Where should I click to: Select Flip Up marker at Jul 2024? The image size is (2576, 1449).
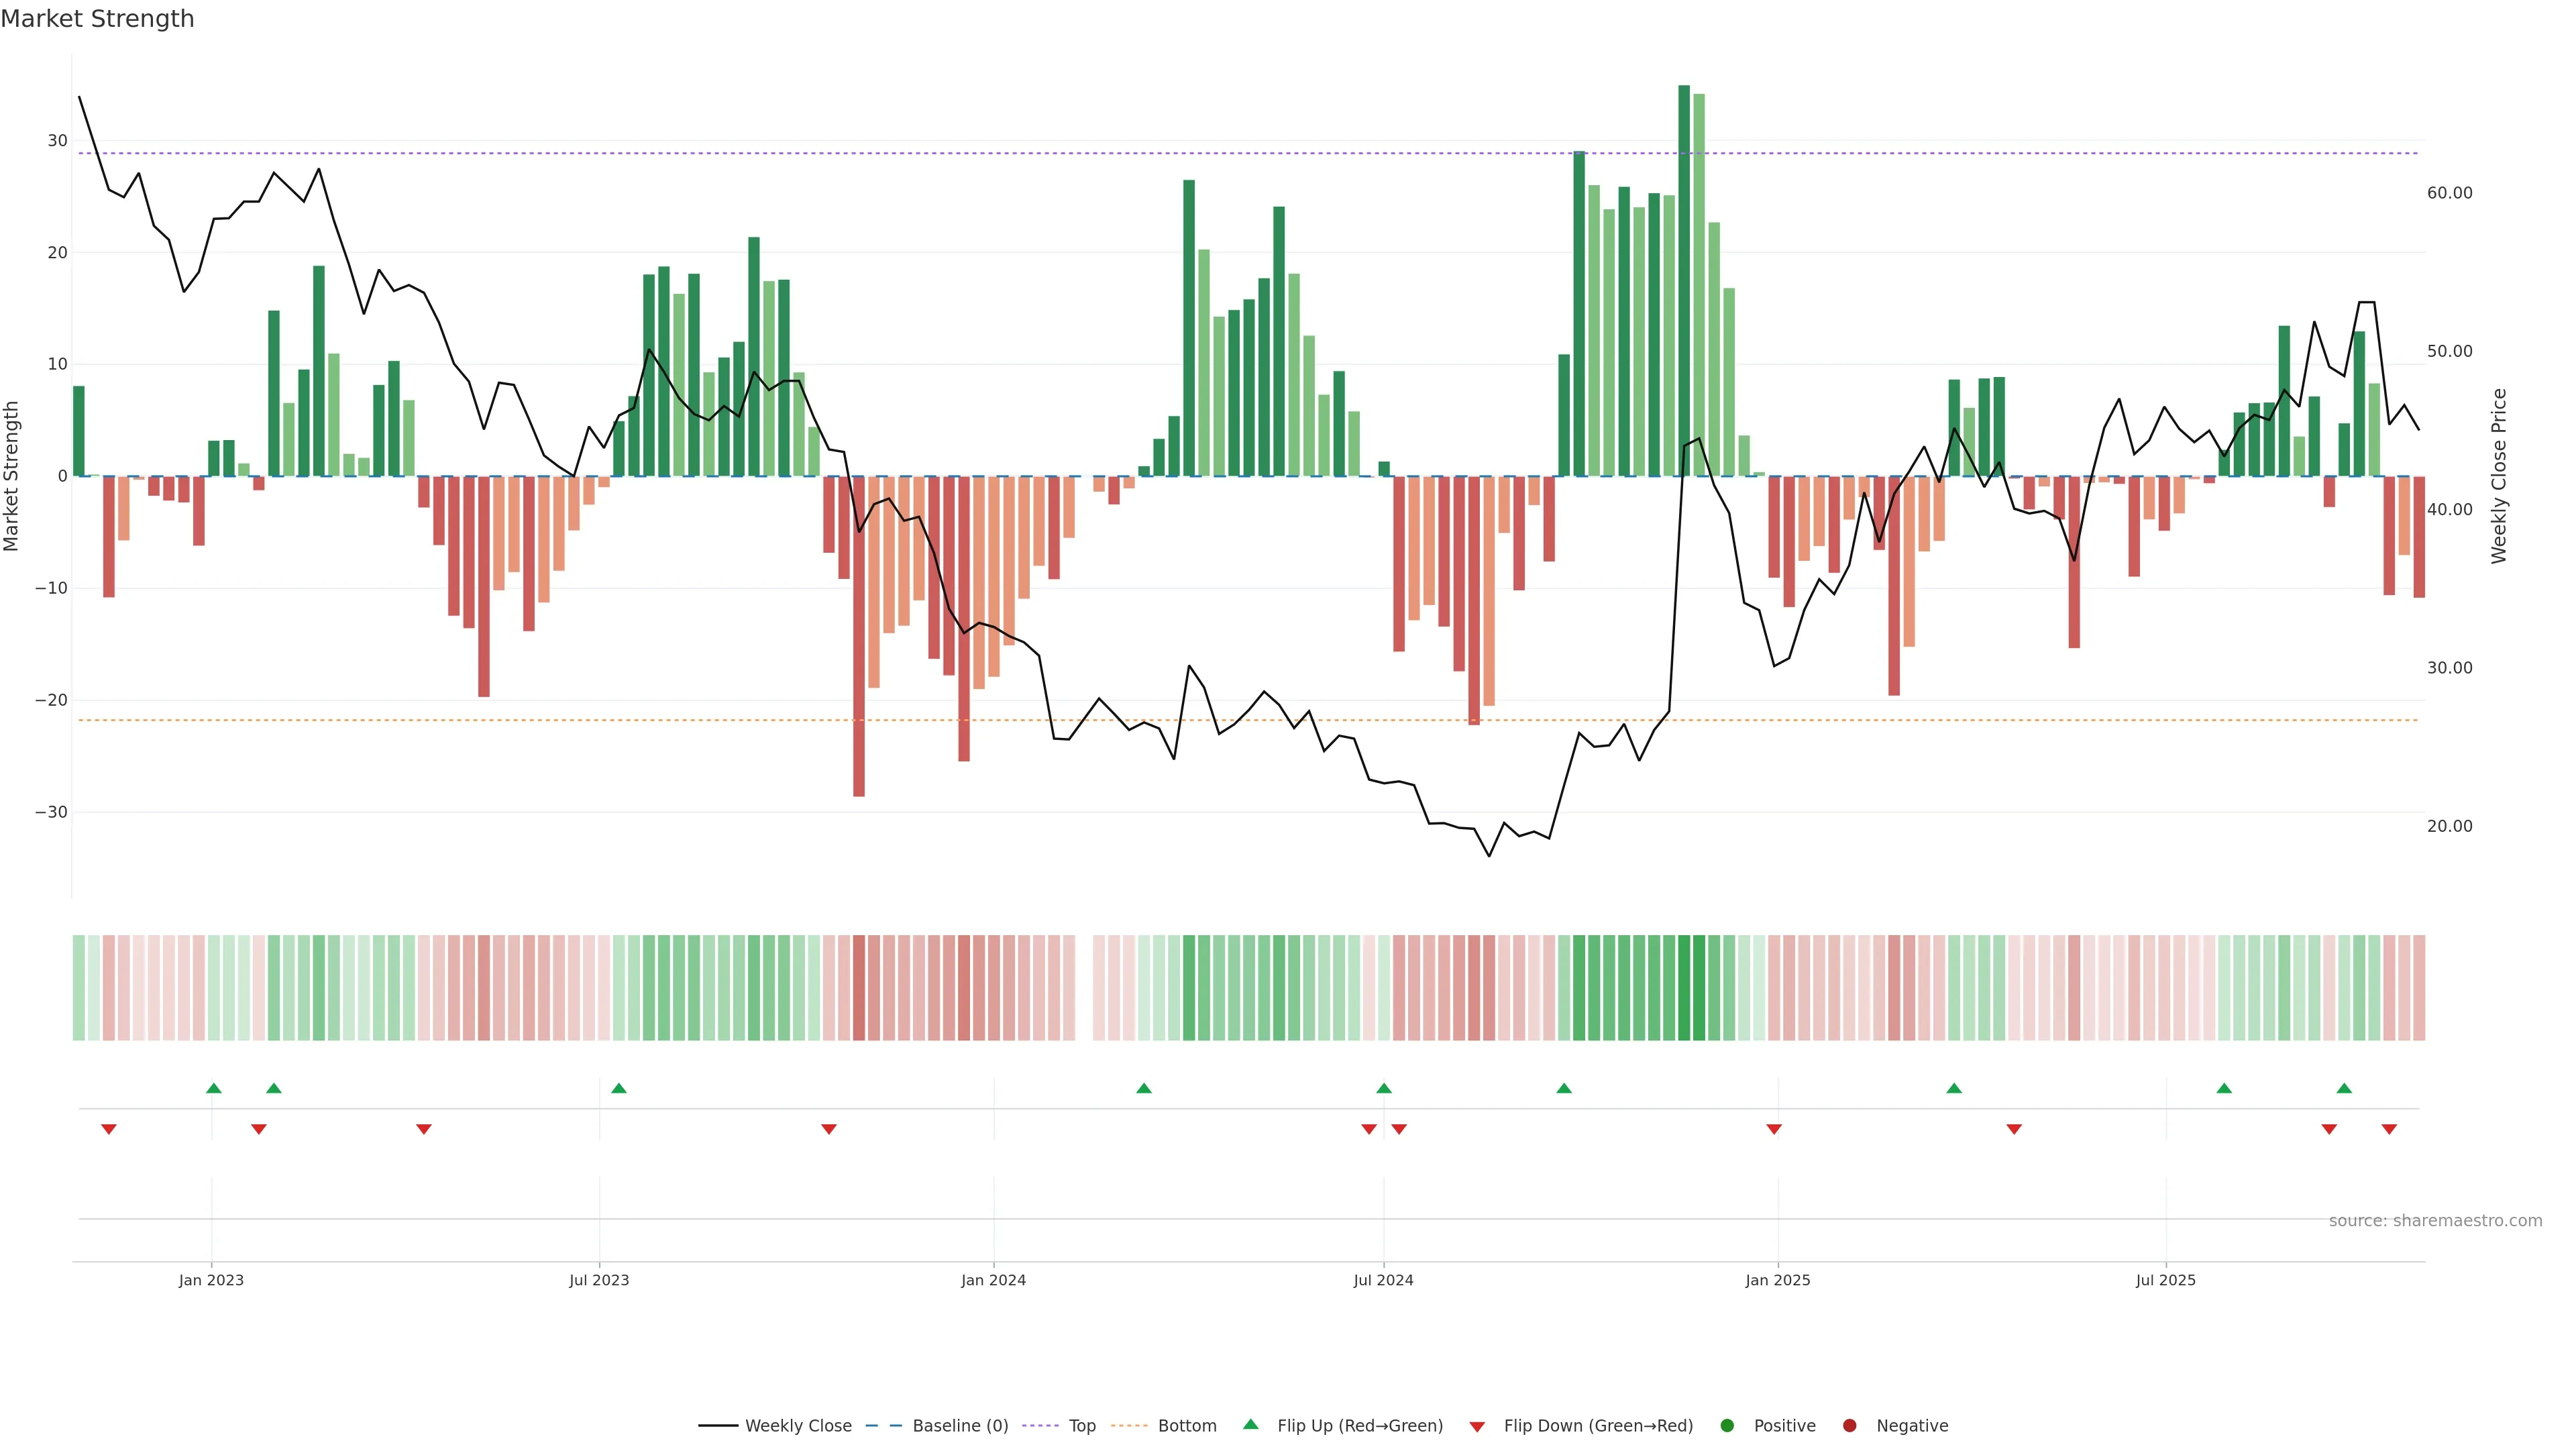click(1384, 1088)
